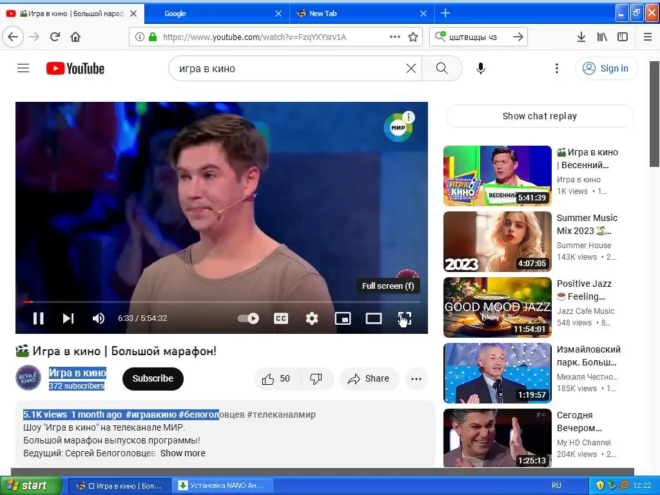The width and height of the screenshot is (660, 495).
Task: Close the New Tab tab
Action: [x=423, y=14]
